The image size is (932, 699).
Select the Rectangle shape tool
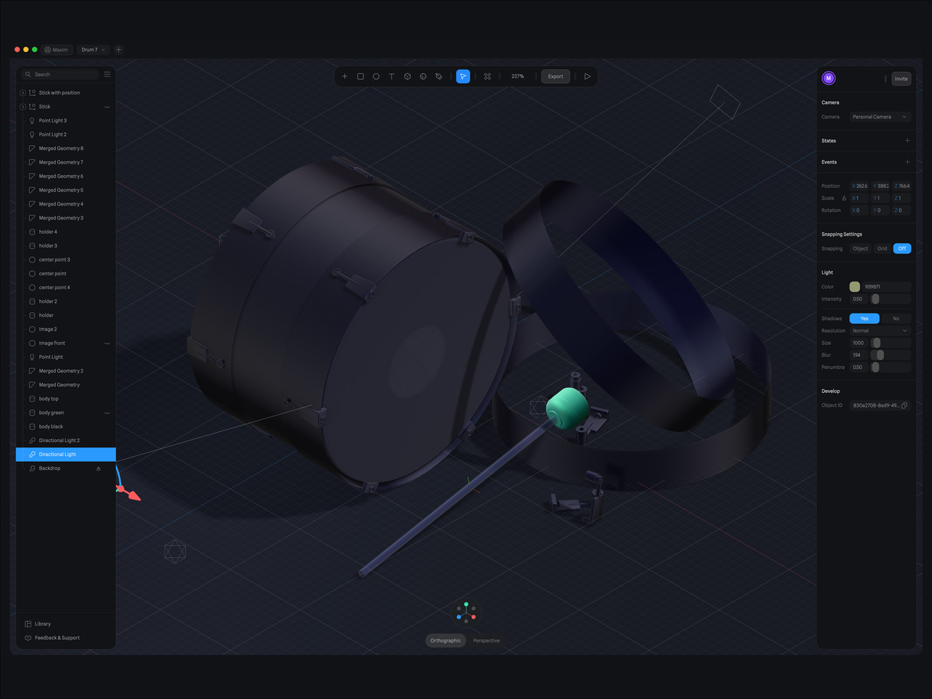[x=360, y=76]
